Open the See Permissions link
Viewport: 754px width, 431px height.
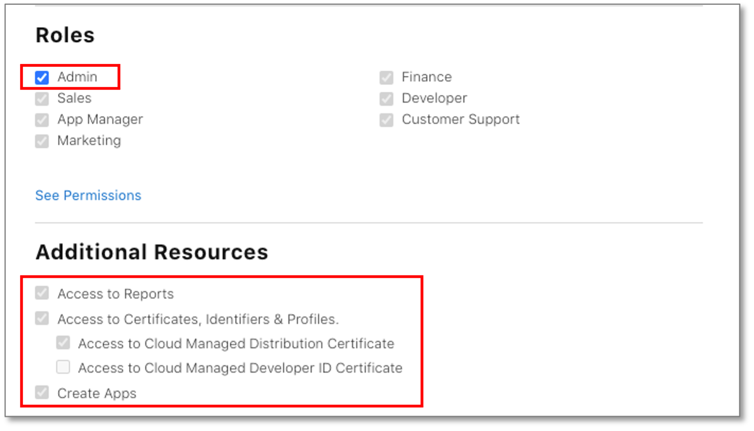point(88,195)
